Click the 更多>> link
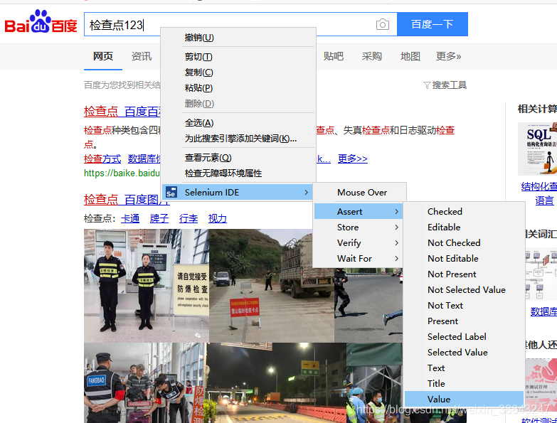Viewport: 557px width, 423px height. click(x=352, y=159)
